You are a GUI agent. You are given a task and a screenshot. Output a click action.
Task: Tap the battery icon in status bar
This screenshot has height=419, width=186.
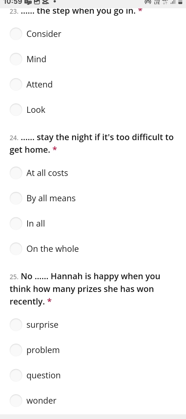point(180,2)
